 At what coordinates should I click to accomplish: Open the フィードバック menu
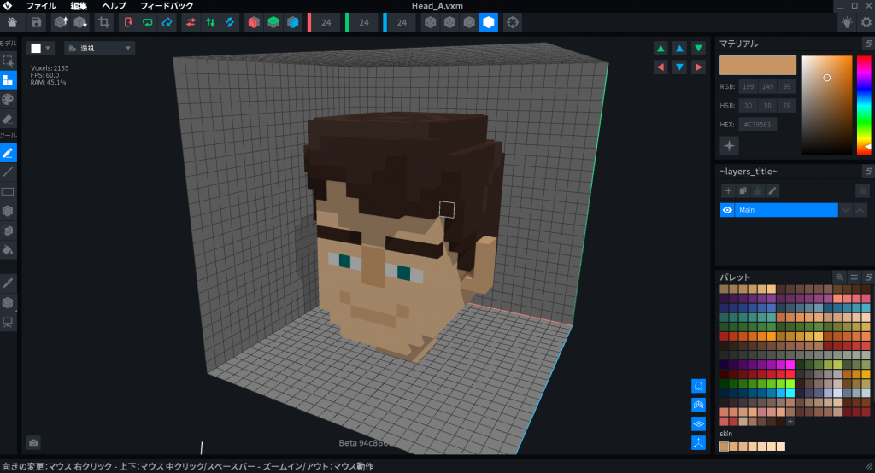(167, 6)
